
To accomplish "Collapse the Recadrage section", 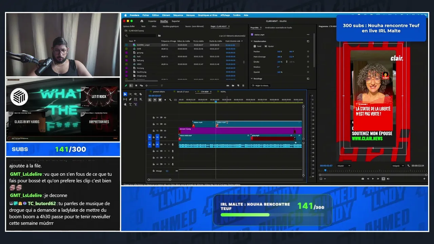I will pyautogui.click(x=252, y=79).
